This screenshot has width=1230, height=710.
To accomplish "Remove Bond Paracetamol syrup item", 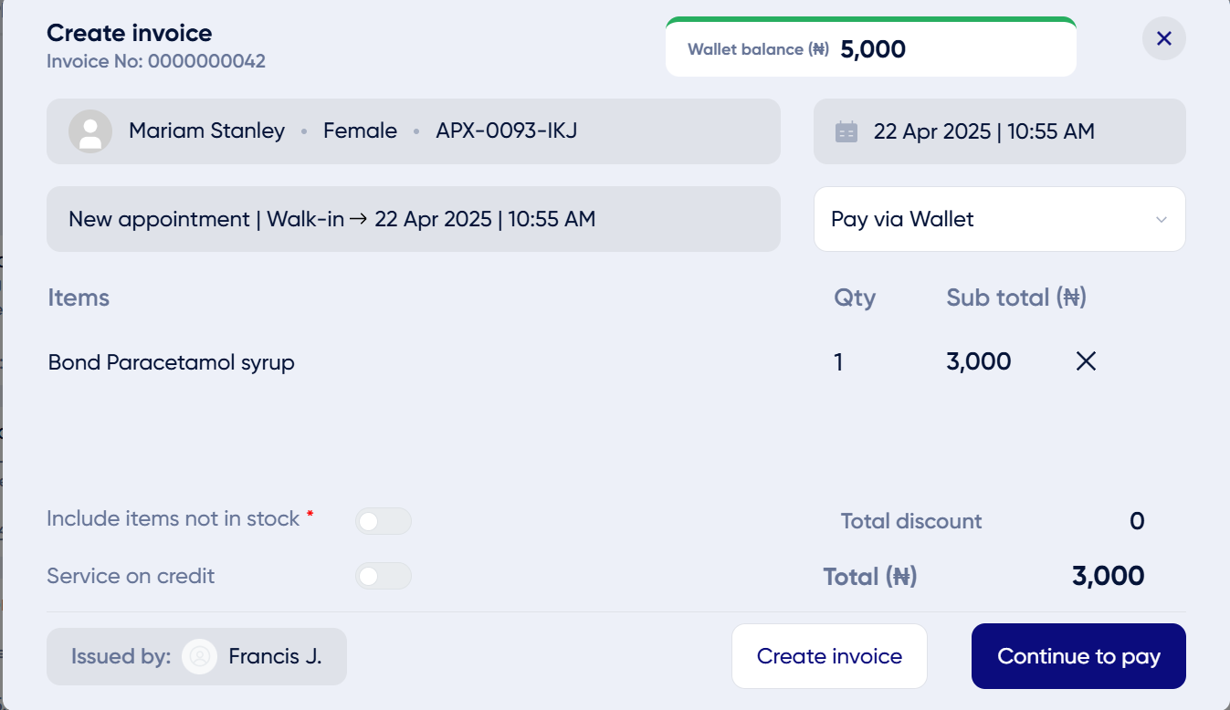I will (x=1086, y=361).
